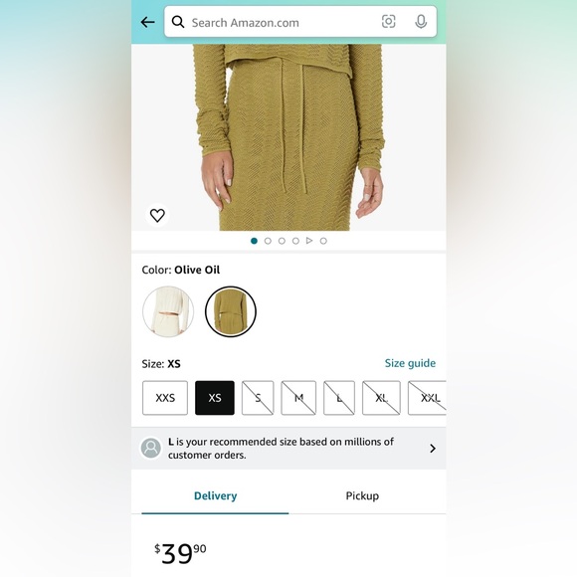Screen dimensions: 577x577
Task: Jump to last product image dot
Action: click(x=323, y=241)
